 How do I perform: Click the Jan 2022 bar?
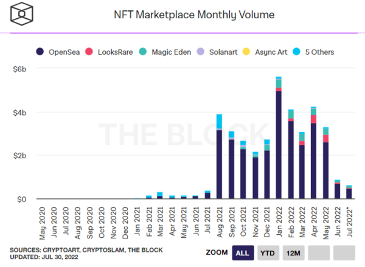point(279,137)
